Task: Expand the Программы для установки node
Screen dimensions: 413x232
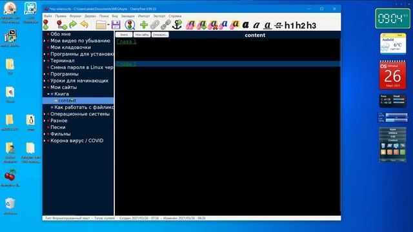Action: (x=45, y=54)
